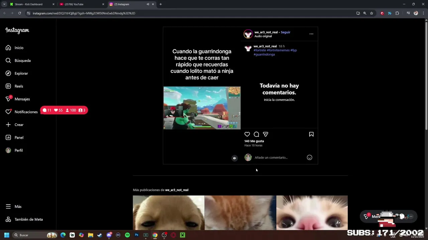This screenshot has height=240, width=428.
Task: Play the Fortnite reel video
Action: 202,108
